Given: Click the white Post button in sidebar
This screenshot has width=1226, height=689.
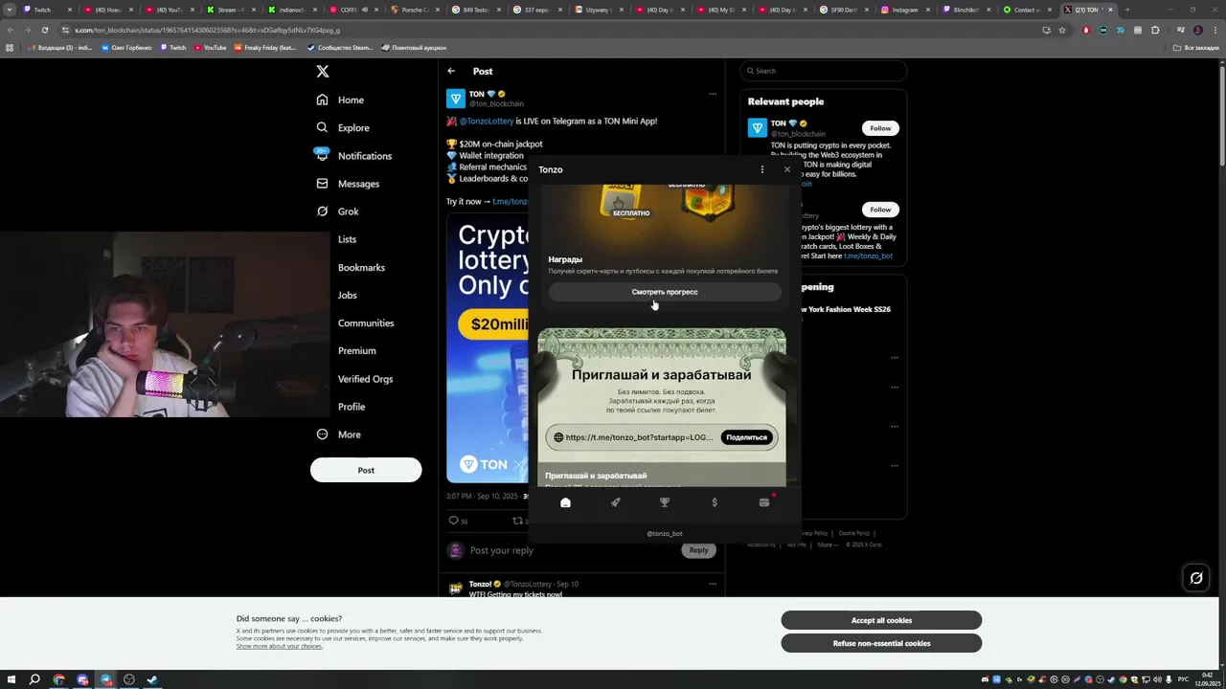Looking at the screenshot, I should tap(366, 470).
